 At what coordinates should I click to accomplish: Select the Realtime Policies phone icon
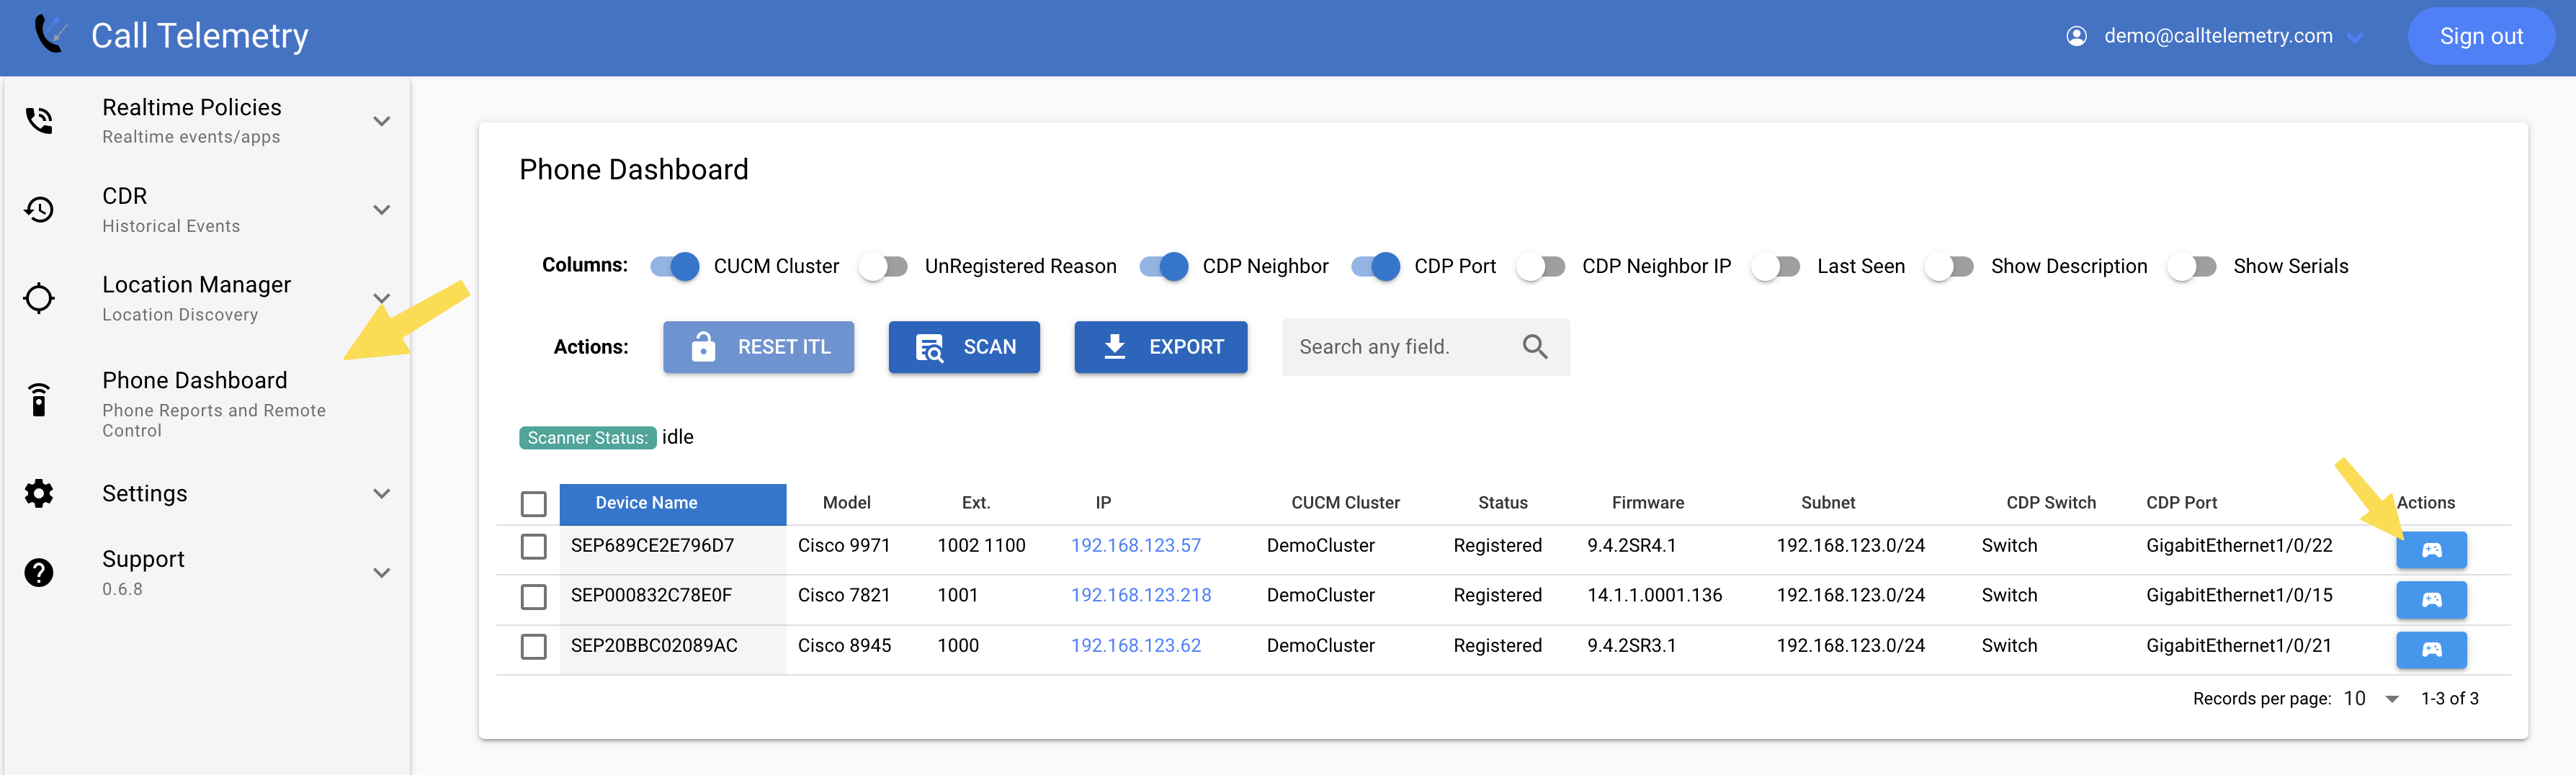[38, 120]
